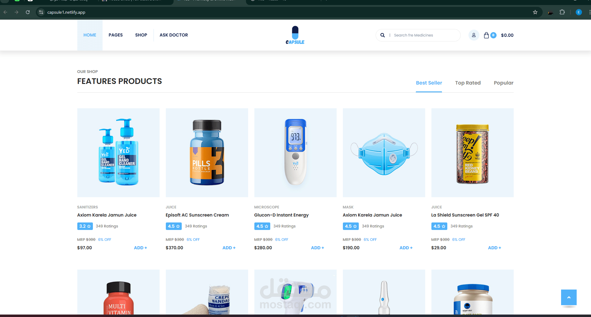Screen dimensions: 591x317
Task: Open Glucon-D Instant Energy product link
Action: click(281, 215)
